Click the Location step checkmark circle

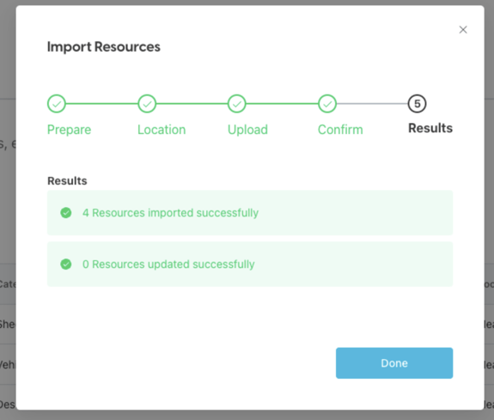click(147, 104)
